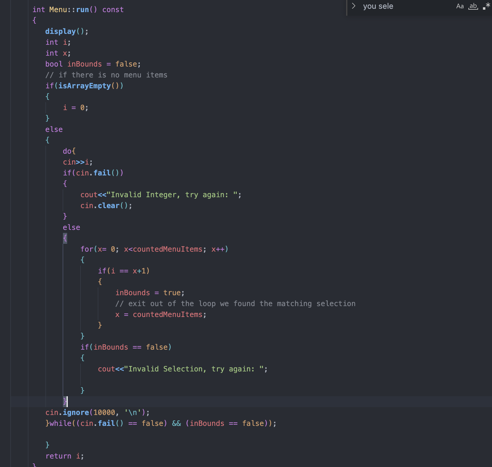Select the isArrayEmpty function name

click(86, 86)
